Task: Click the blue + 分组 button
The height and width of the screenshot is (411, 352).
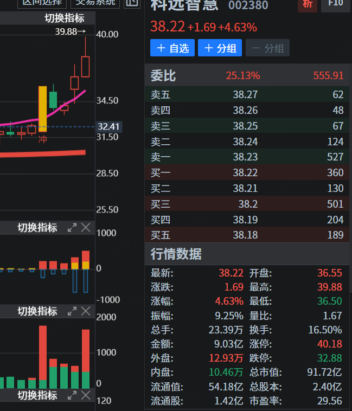Action: click(x=220, y=48)
